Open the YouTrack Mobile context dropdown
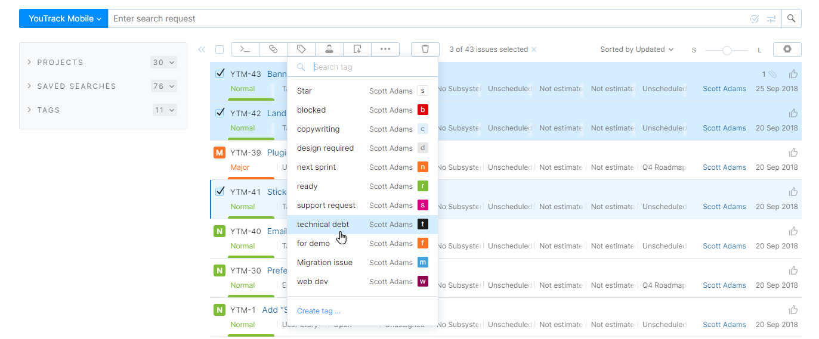Viewport: 819px width, 339px height. click(64, 18)
